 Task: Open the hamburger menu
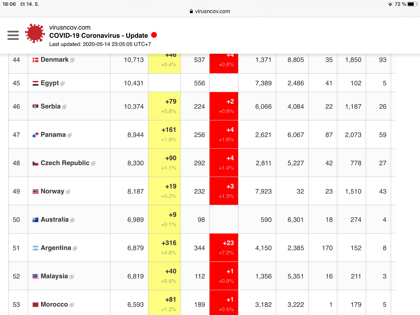13,35
